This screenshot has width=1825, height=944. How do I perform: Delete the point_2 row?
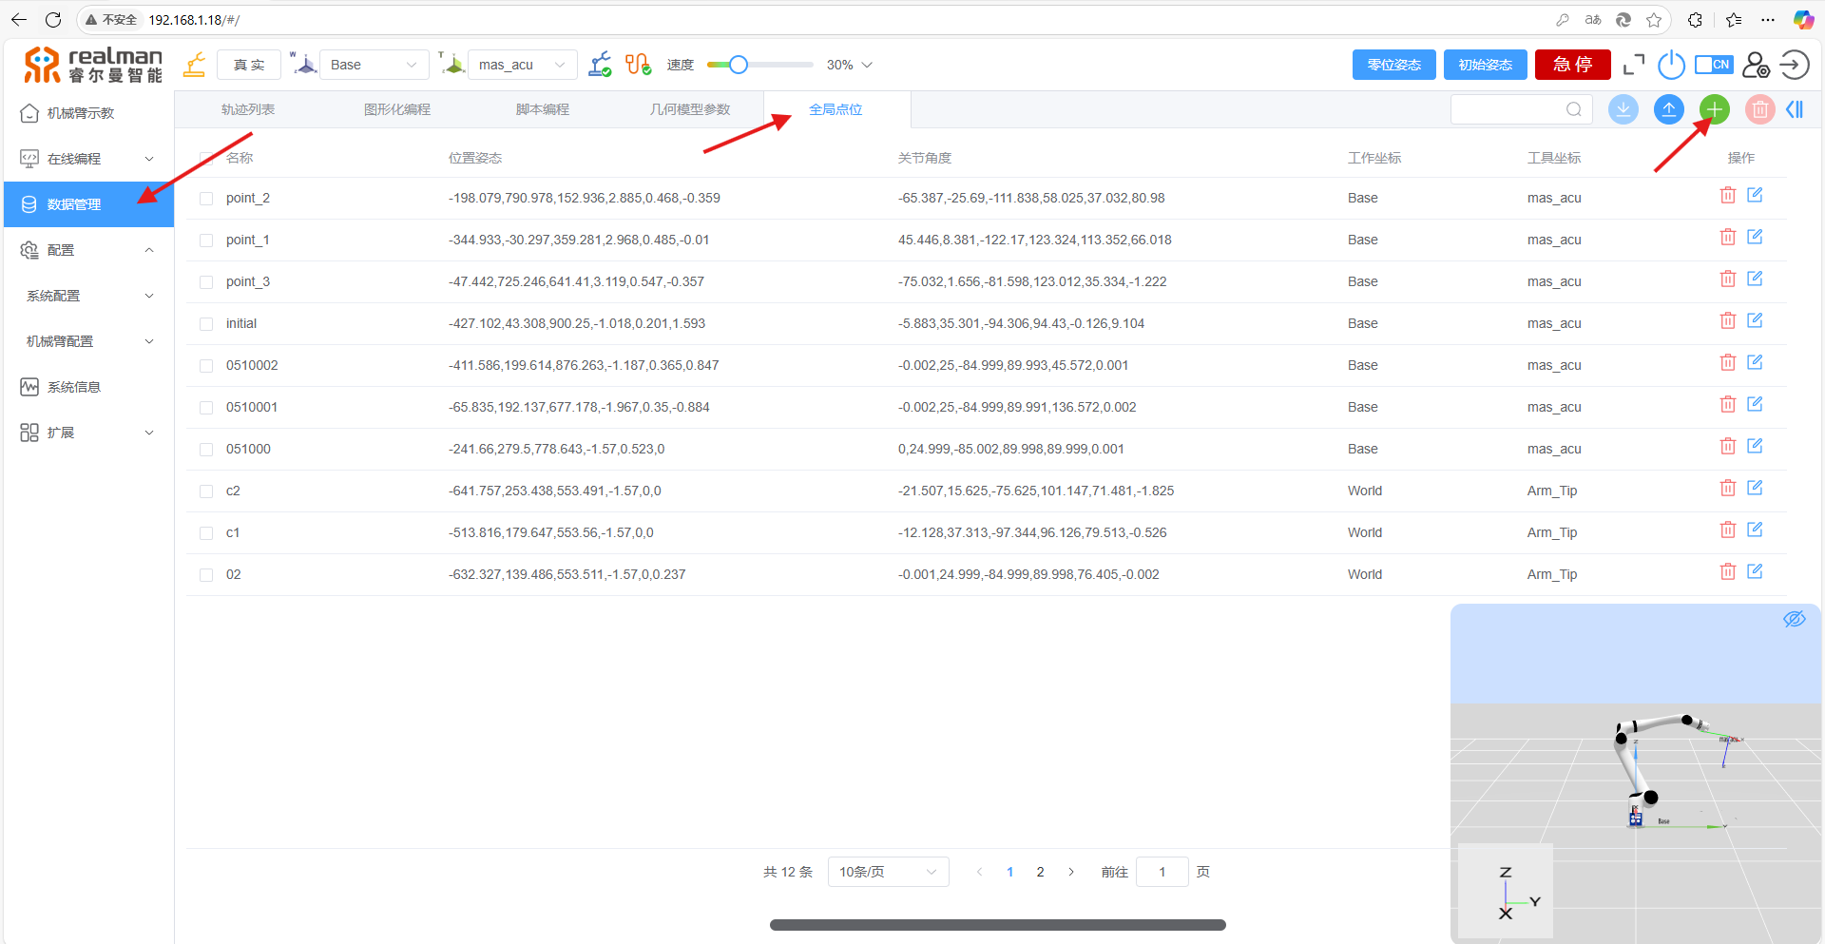pos(1727,195)
